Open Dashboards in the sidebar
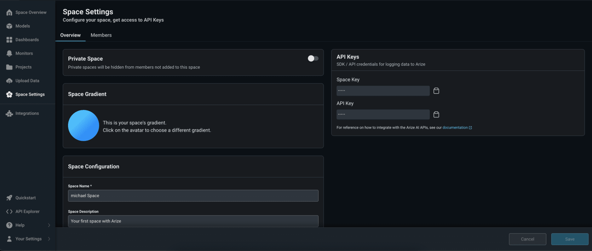The image size is (592, 251). click(x=27, y=40)
